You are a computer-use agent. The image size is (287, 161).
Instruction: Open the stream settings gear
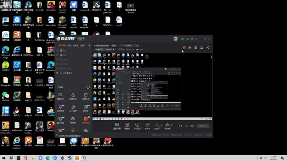click(x=192, y=126)
